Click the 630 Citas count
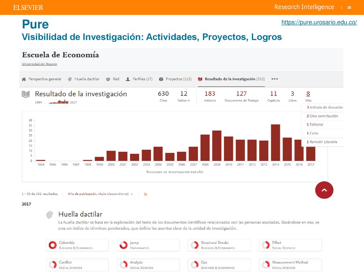364x273 pixels. [x=163, y=96]
